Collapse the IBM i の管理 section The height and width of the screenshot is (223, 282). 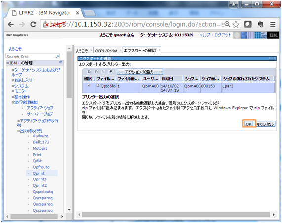(8, 63)
